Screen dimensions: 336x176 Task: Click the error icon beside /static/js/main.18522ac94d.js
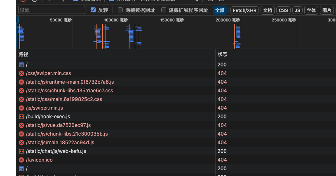point(21,143)
